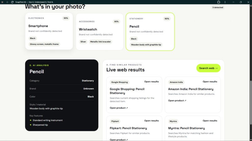Open results for Myntra
Viewport: 252px width, 141px height.
click(x=210, y=121)
